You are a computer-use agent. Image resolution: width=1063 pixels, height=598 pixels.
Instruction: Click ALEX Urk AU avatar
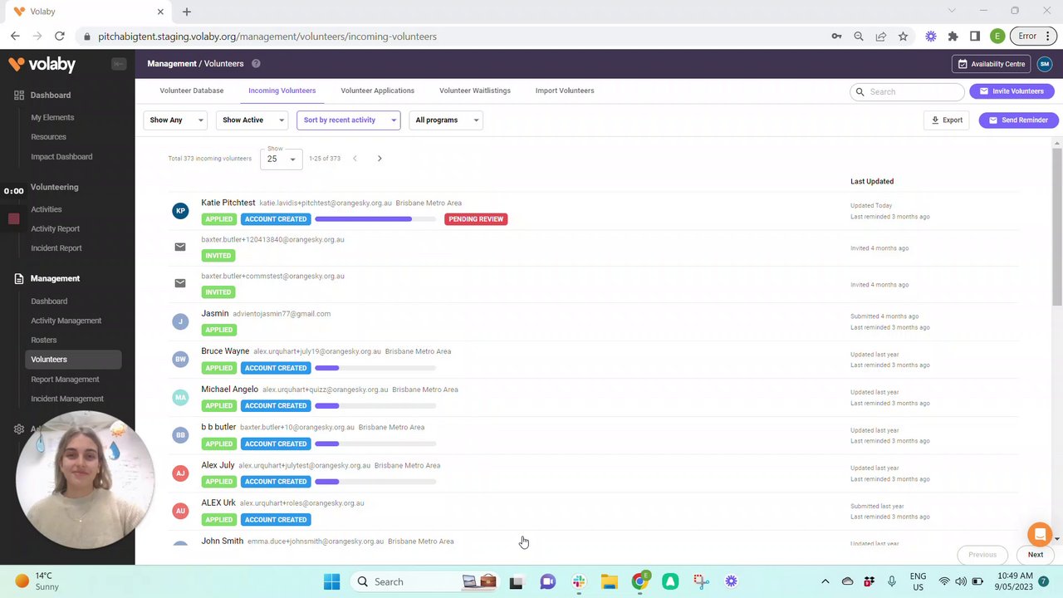[x=180, y=511]
